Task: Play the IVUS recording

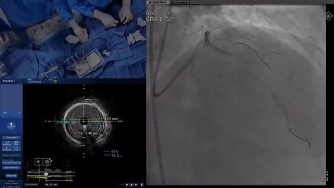Action: click(51, 185)
